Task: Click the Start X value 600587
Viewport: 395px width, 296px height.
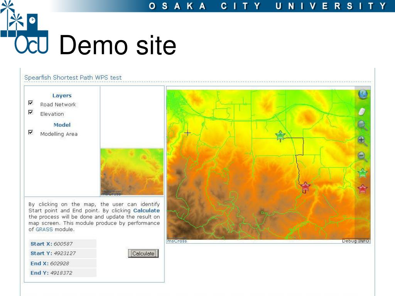Action: coord(63,244)
